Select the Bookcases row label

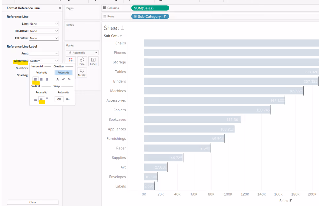click(x=117, y=120)
